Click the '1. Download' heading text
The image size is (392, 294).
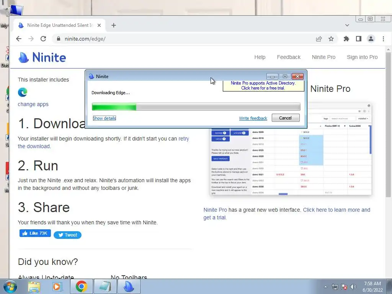pyautogui.click(x=52, y=124)
